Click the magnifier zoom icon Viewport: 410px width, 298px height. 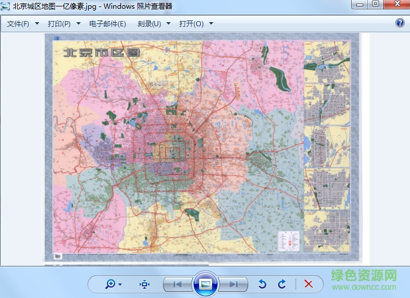(x=110, y=284)
